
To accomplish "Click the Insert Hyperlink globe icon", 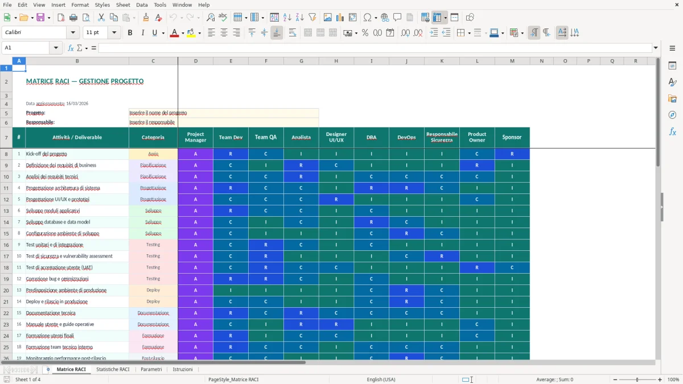I will pos(385,18).
